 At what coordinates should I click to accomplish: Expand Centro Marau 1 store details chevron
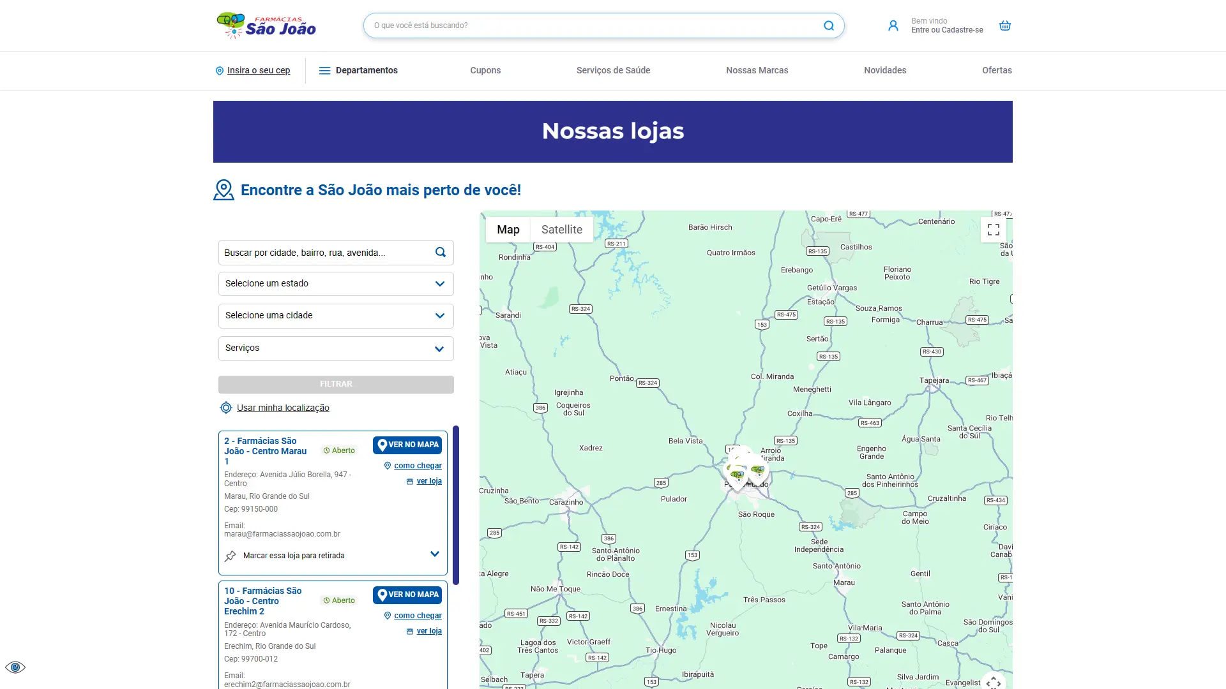(x=435, y=554)
